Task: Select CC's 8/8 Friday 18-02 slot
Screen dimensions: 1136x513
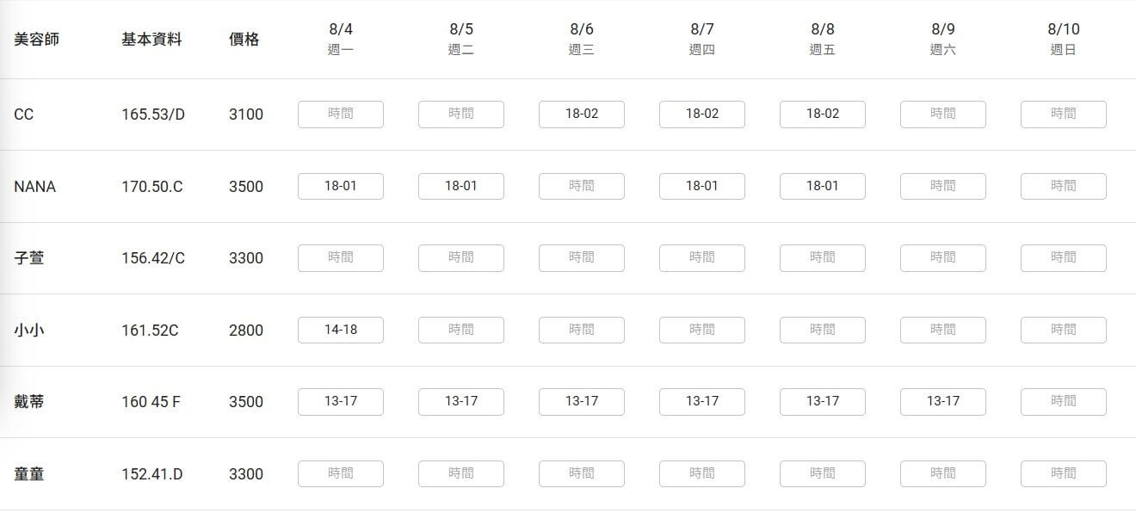Action: pos(823,114)
